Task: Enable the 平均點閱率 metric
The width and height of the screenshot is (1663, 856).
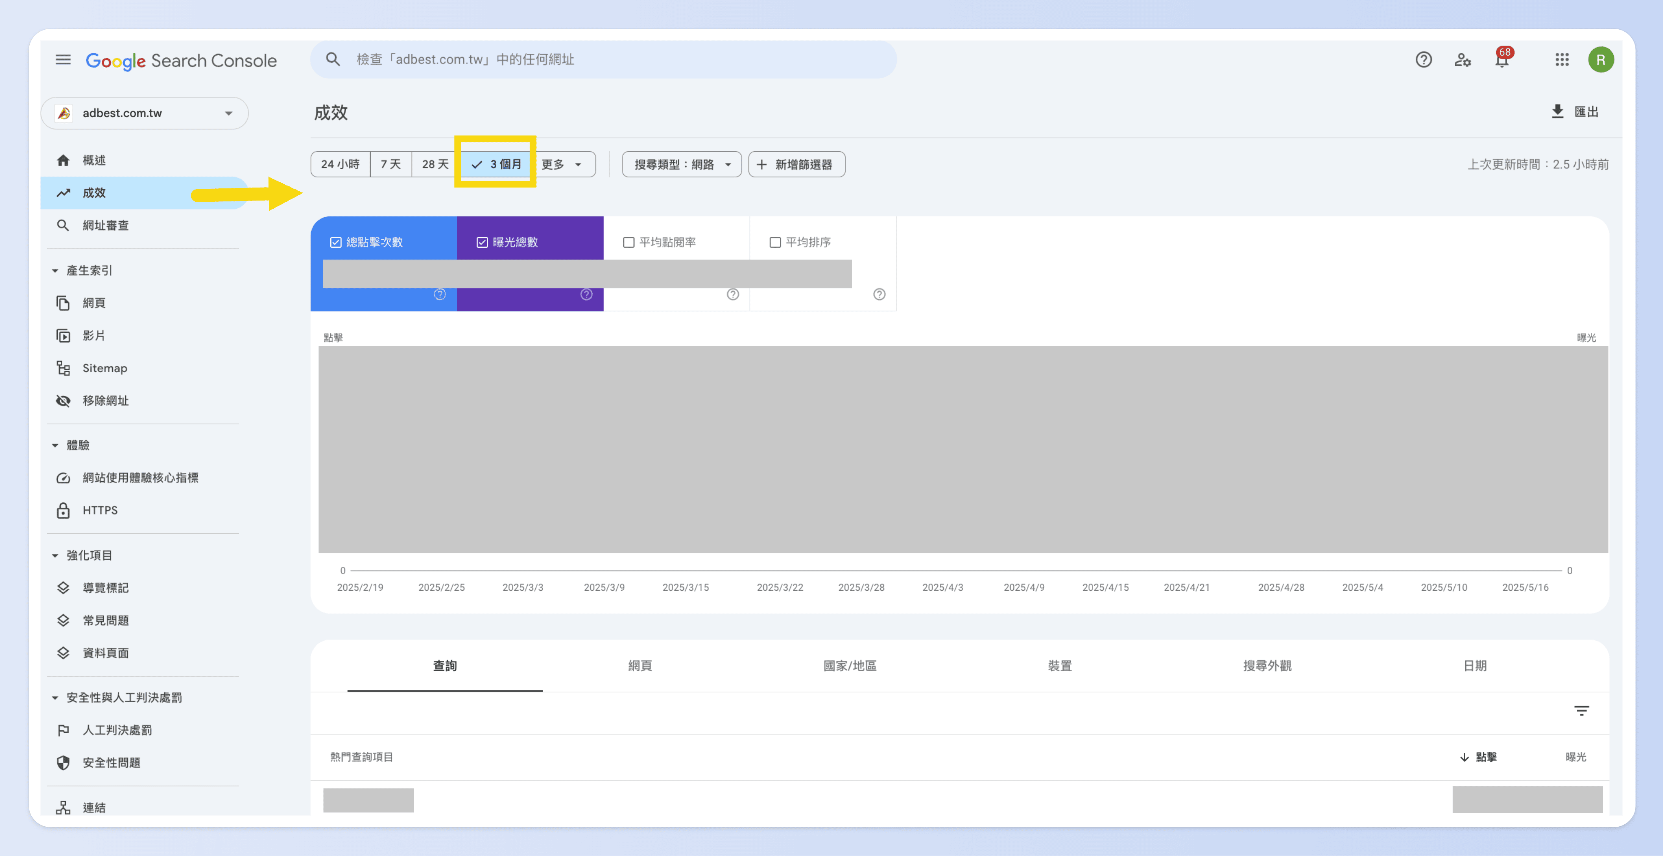Action: (x=628, y=242)
